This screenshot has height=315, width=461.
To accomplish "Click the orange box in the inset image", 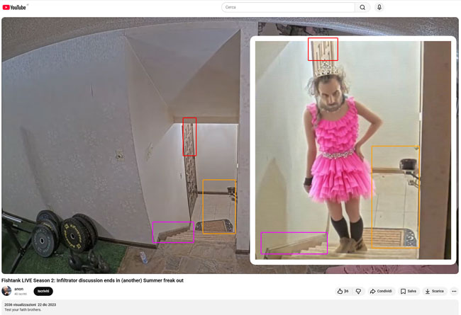I will [x=395, y=197].
